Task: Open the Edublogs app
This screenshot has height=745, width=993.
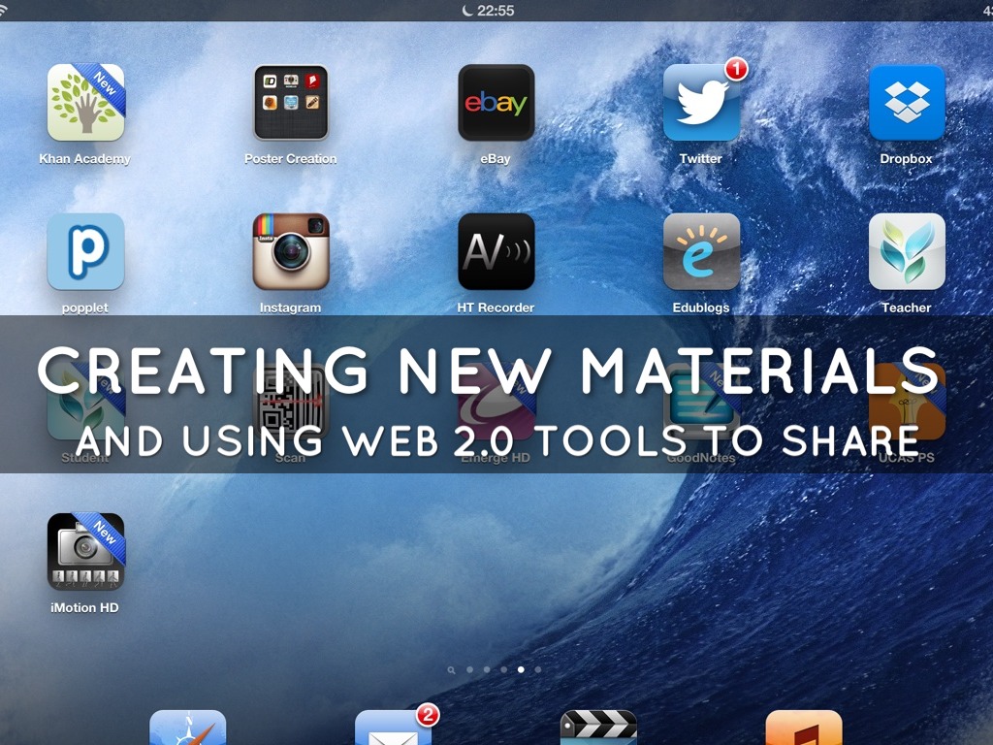Action: (701, 252)
